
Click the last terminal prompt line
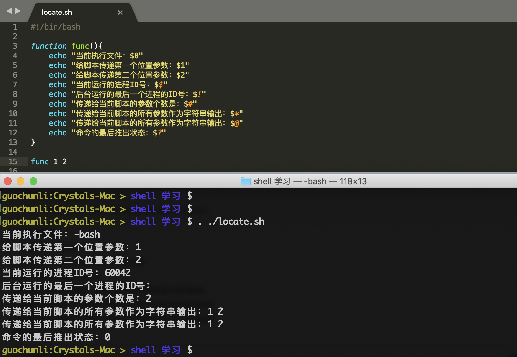[97, 350]
